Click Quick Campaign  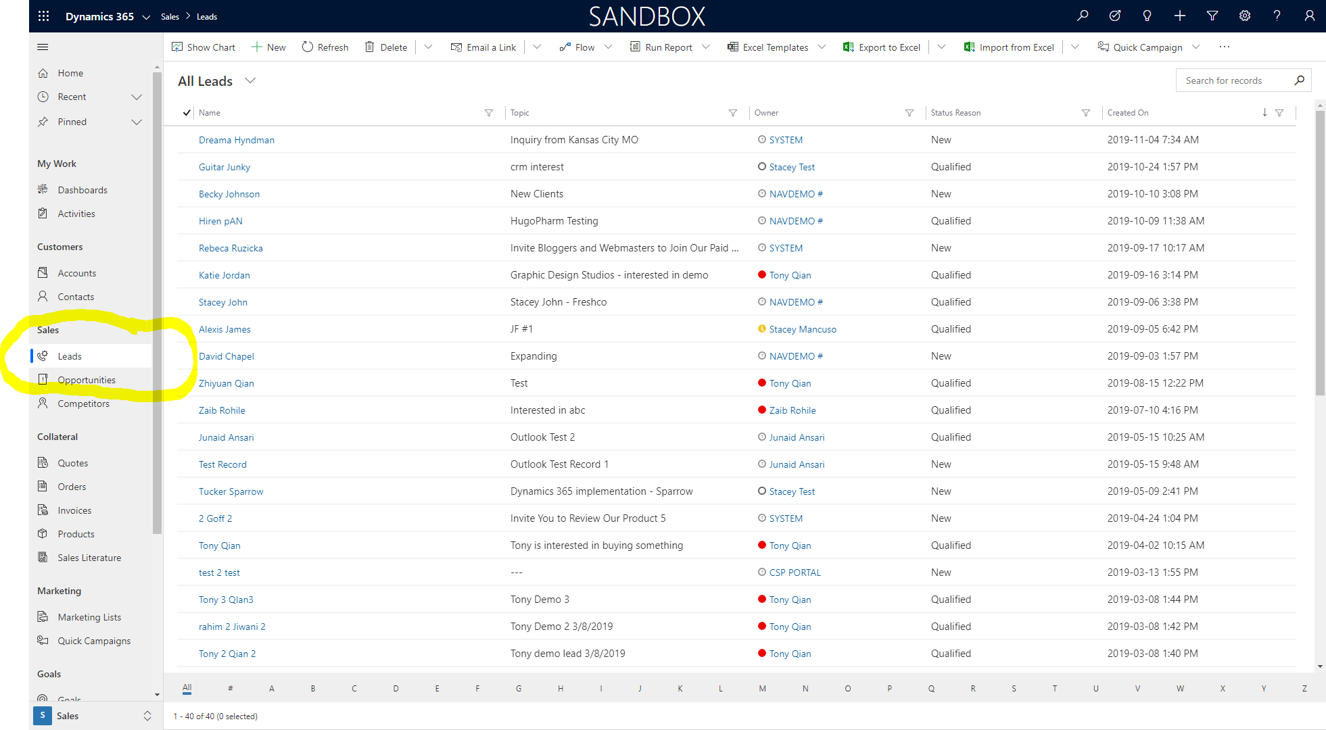pos(1140,47)
